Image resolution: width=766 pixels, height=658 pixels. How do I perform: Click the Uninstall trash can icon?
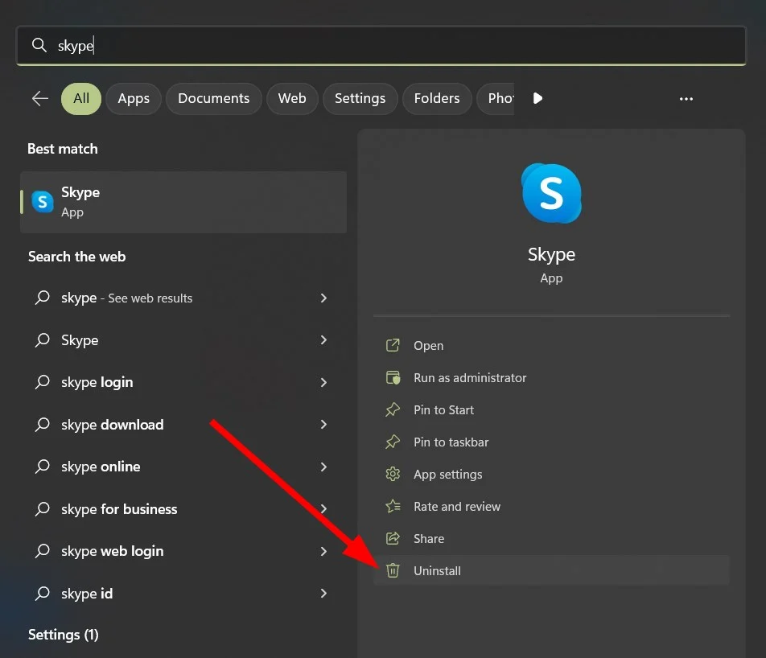click(x=393, y=570)
